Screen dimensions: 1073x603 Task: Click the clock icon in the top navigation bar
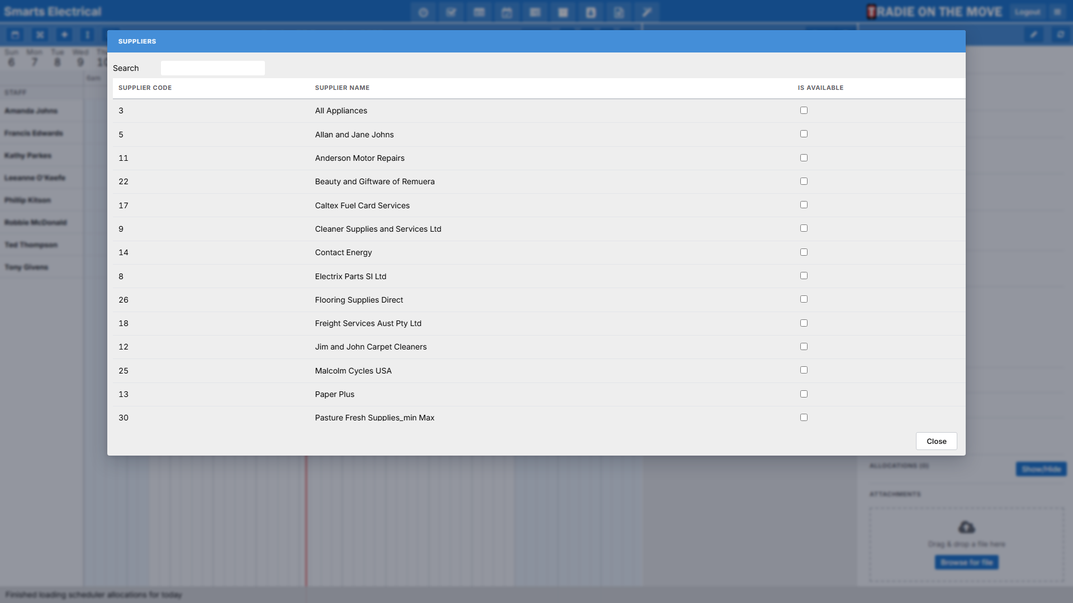tap(423, 12)
